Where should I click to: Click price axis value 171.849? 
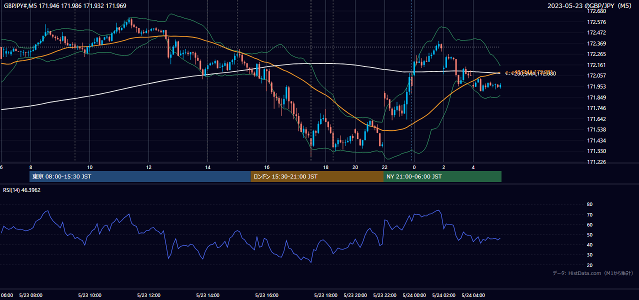pyautogui.click(x=597, y=97)
